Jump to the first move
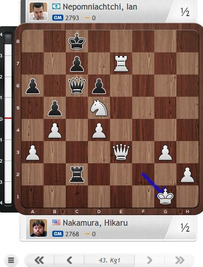Viewport: 203px width, 267px height. [x=39, y=260]
